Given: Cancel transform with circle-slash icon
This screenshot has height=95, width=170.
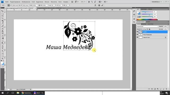Looking at the screenshot, I should 99,5.
